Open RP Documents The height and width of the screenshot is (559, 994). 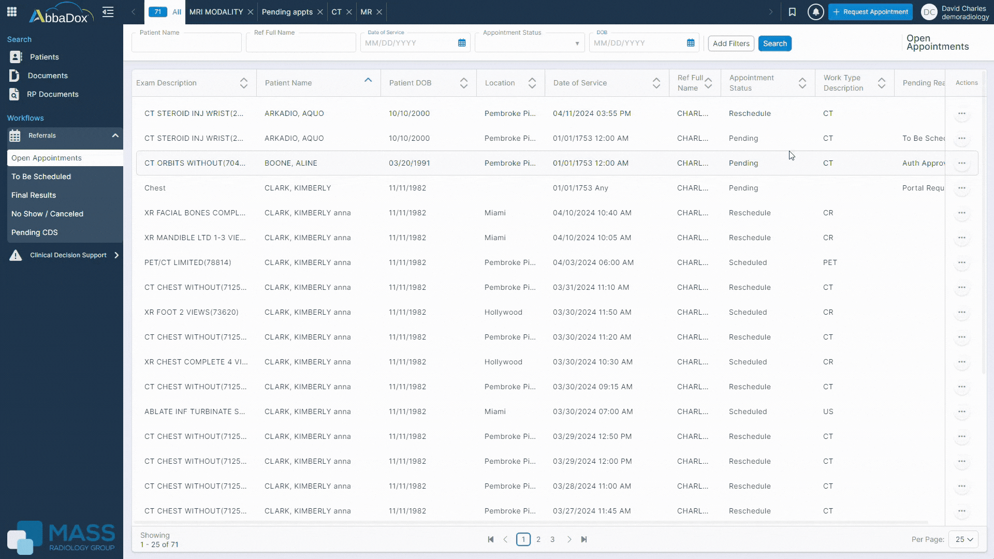coord(53,94)
